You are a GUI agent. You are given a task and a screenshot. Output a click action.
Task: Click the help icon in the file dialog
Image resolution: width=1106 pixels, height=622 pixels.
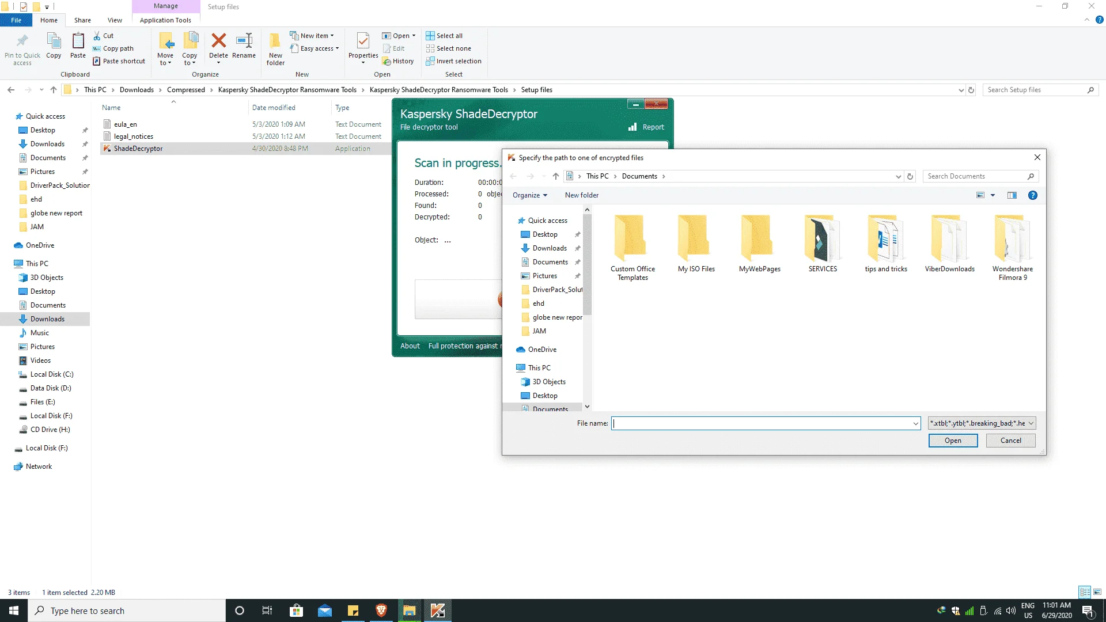click(1033, 195)
